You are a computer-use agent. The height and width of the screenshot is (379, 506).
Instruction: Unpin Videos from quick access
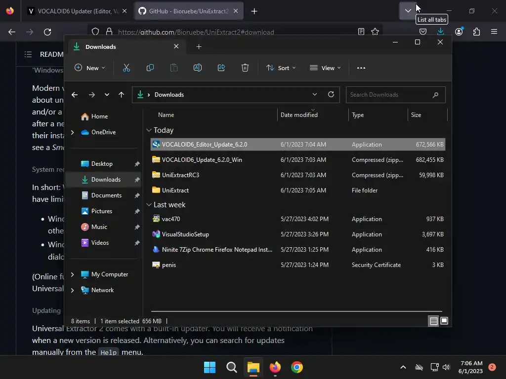click(137, 243)
